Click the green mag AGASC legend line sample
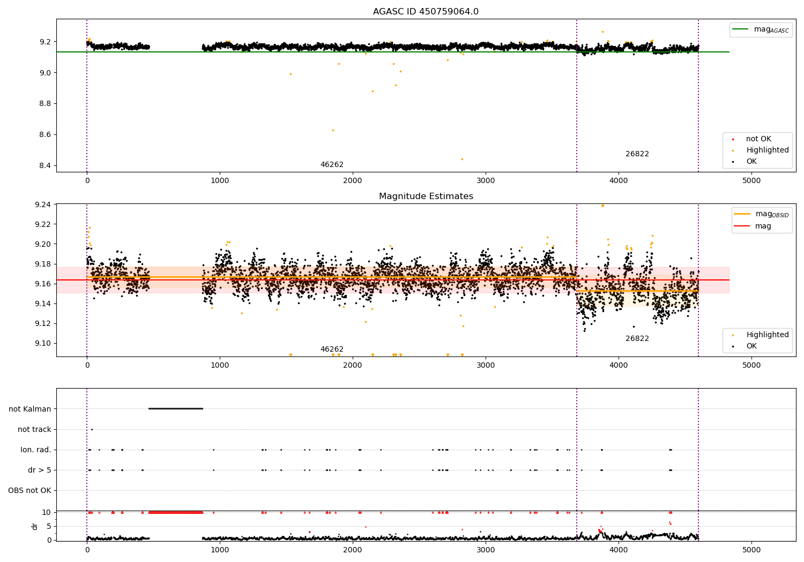Viewport: 804px width, 562px height. (x=741, y=29)
